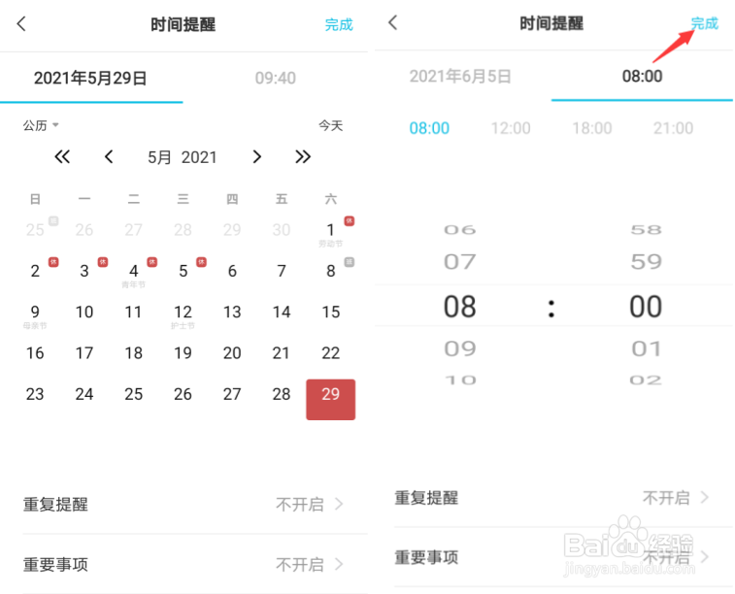Select May 6 on the calendar
735x594 pixels.
pyautogui.click(x=232, y=271)
